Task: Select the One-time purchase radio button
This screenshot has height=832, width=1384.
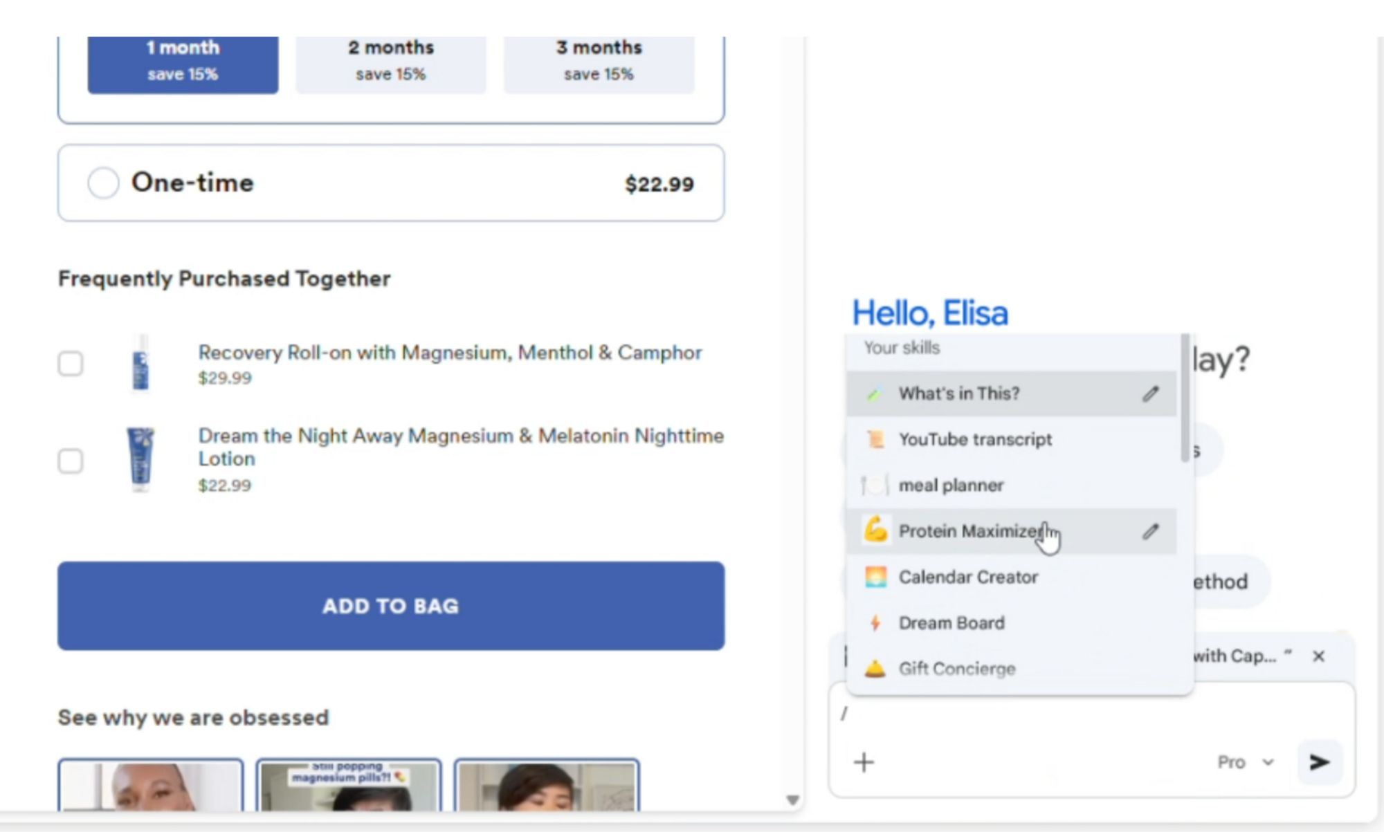Action: [x=103, y=183]
